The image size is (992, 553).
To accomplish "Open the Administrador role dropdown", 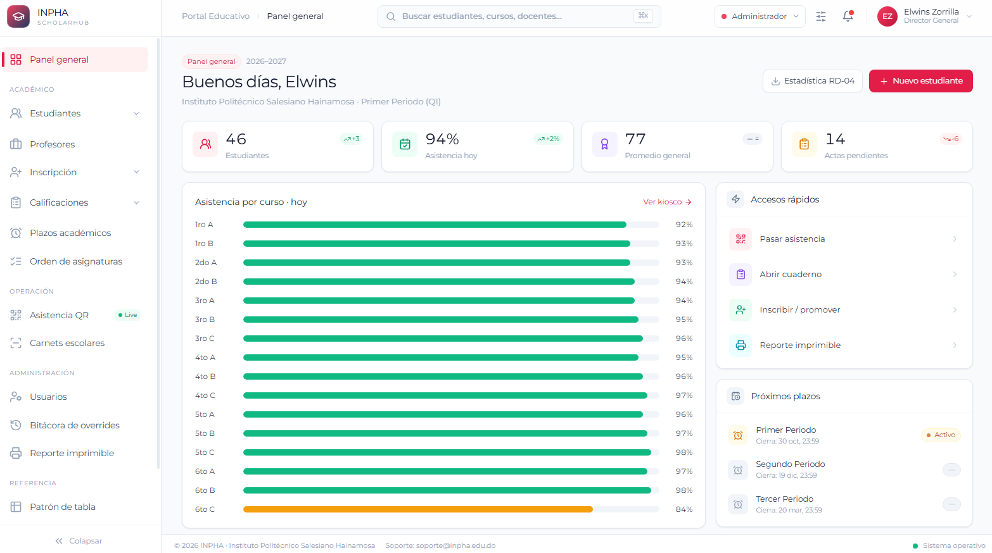I will tap(760, 16).
